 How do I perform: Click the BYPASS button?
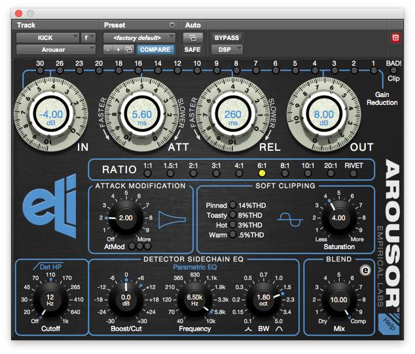coord(227,37)
